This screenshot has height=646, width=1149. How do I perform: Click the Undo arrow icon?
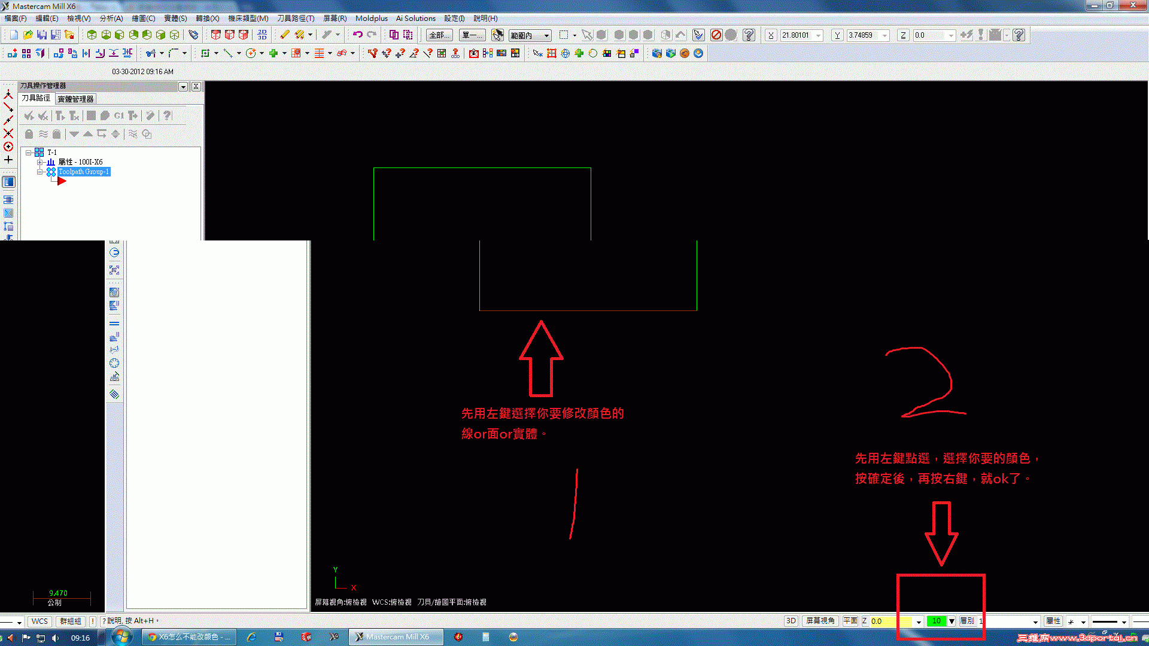357,35
